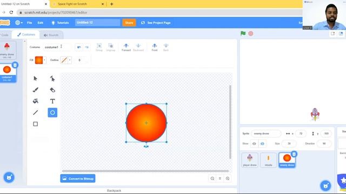The image size is (346, 194).
Task: Bring shape to Front
Action: click(x=155, y=47)
